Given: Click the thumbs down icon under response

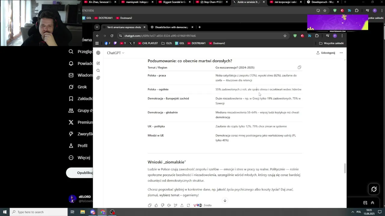Looking at the screenshot, I should [162, 205].
